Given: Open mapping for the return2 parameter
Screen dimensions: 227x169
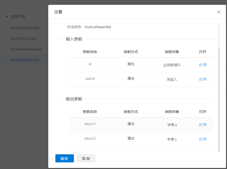Looking at the screenshot, I should coord(203,139).
